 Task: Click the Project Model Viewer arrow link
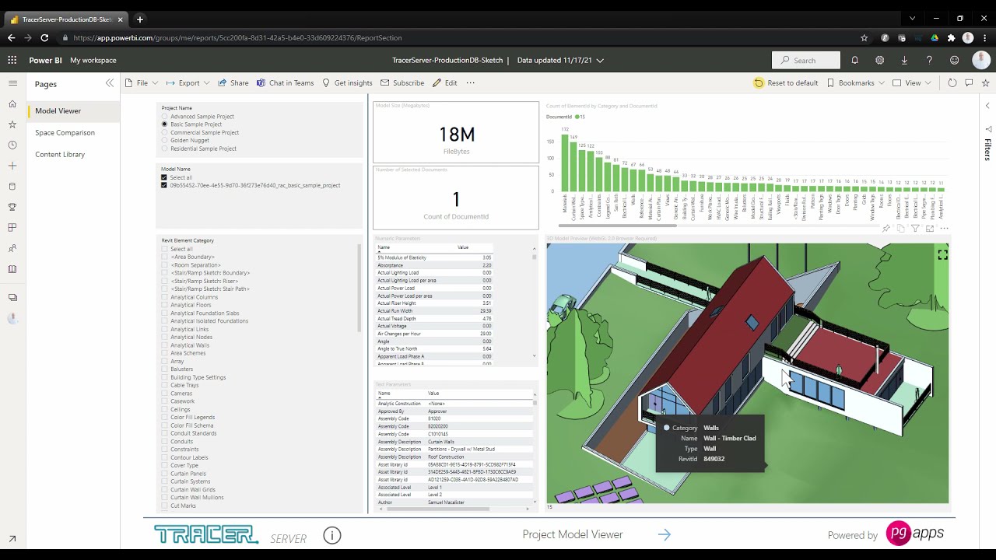(665, 535)
